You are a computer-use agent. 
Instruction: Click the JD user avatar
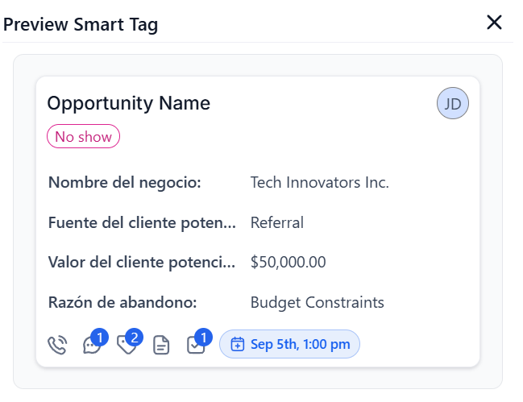[453, 104]
